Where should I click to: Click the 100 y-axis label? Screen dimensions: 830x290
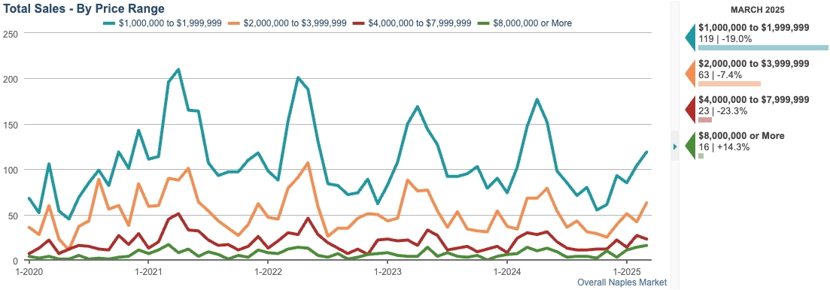[x=11, y=170]
